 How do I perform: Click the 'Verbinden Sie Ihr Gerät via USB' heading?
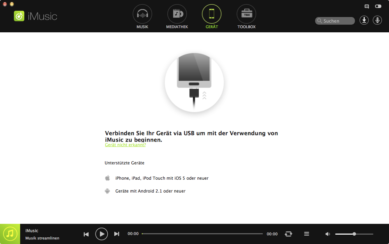tap(191, 136)
